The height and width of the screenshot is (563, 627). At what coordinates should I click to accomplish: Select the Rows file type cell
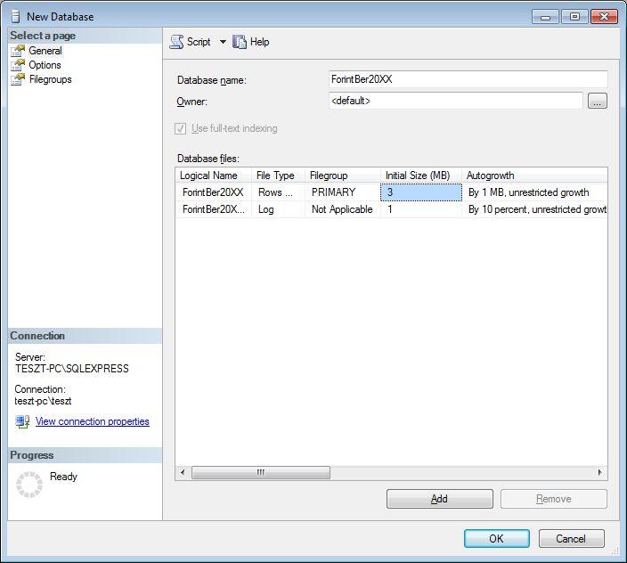click(278, 192)
